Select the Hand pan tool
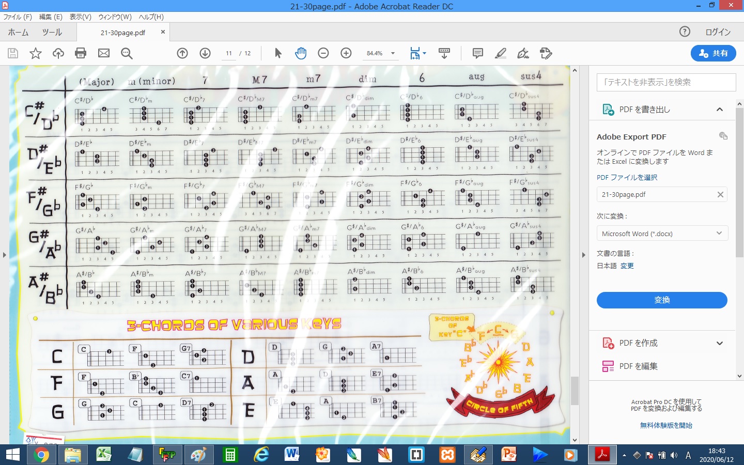 click(301, 53)
